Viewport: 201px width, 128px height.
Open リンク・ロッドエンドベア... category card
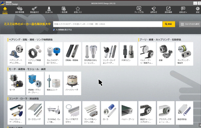[x=110, y=54]
